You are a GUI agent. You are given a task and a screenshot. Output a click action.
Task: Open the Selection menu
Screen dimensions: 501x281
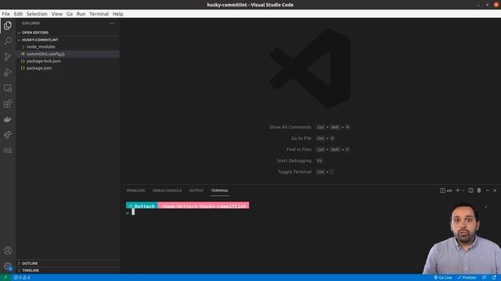click(x=37, y=14)
